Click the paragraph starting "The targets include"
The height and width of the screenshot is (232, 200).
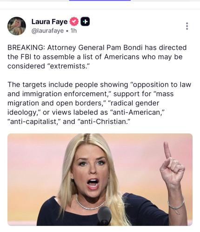(x=99, y=103)
